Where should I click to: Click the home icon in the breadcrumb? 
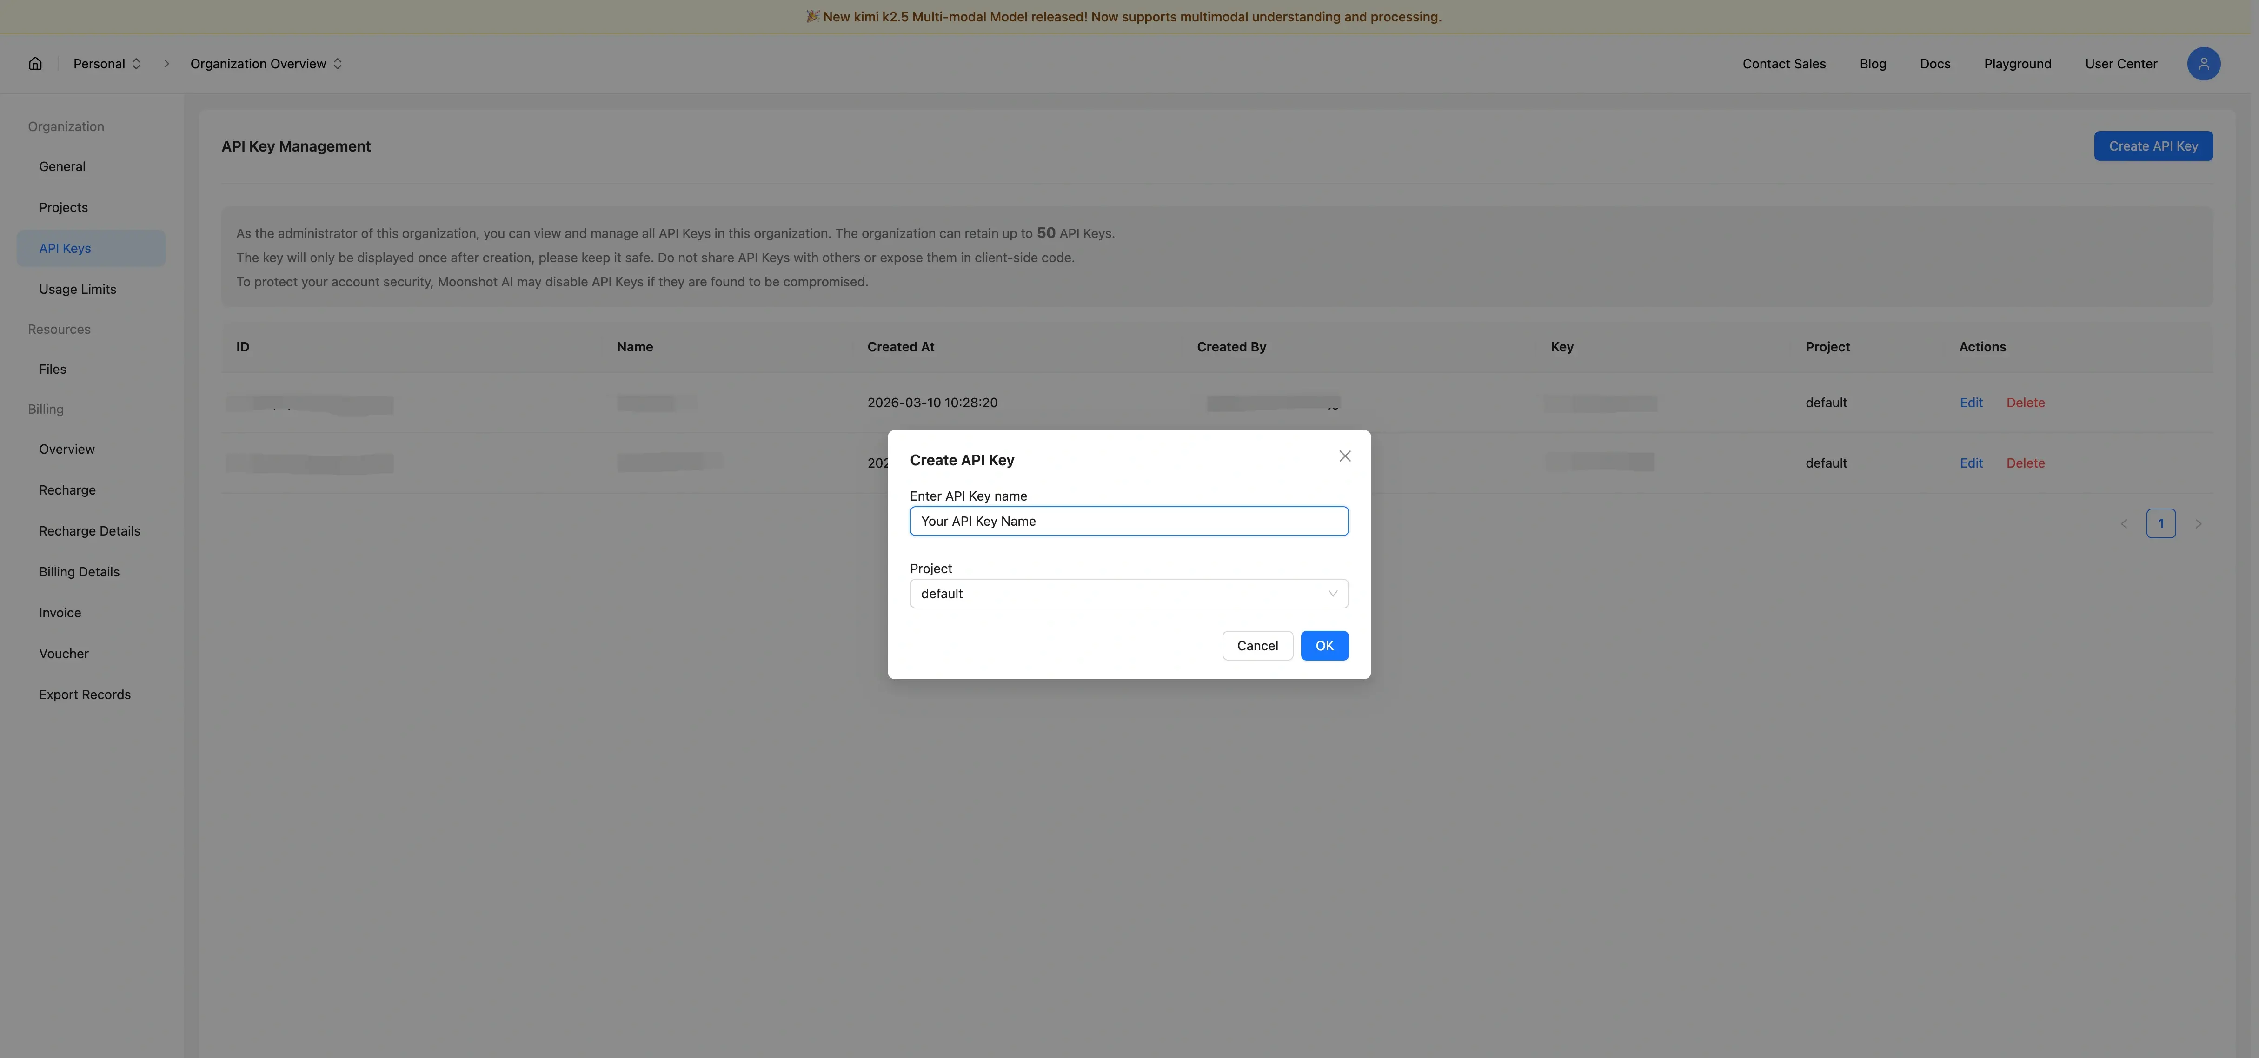[x=35, y=63]
